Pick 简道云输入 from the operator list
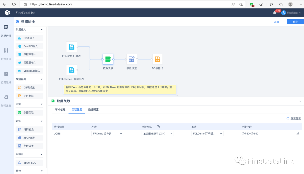Image resolution: width=304 pixels, height=174 pixels. tap(30, 63)
